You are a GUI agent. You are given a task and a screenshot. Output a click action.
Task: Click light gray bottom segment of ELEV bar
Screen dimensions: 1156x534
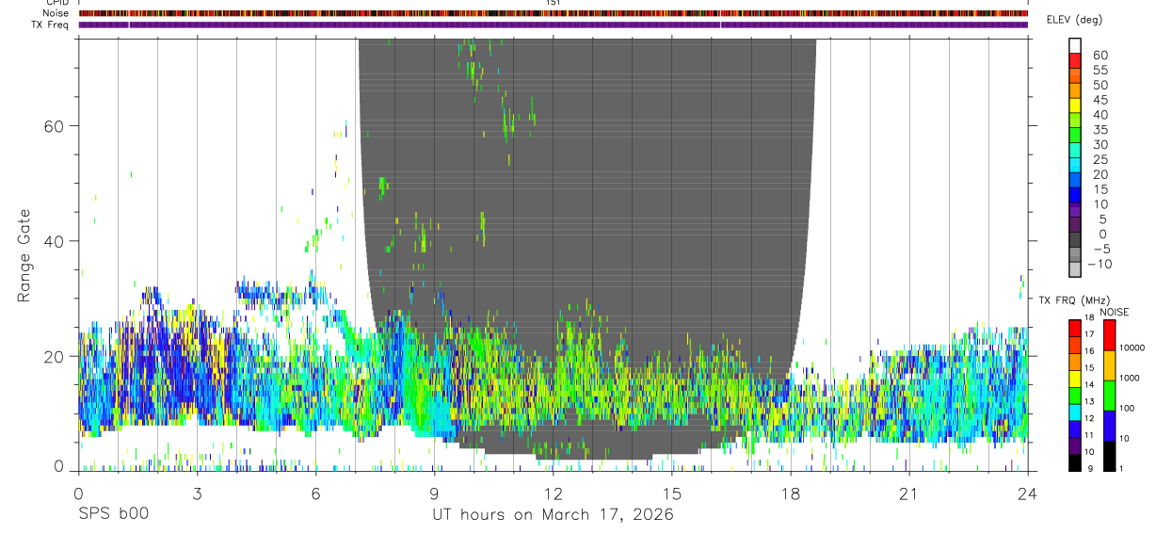pos(1075,269)
